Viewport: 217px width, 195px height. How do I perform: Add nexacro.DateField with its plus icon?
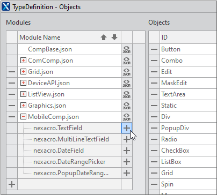(x=127, y=151)
